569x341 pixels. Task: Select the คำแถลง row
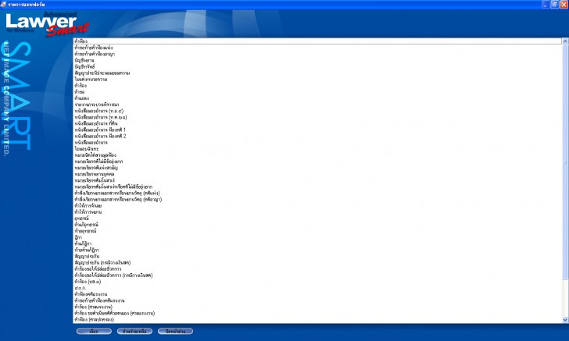[317, 98]
